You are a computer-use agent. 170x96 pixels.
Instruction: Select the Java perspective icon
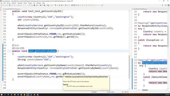[x=169, y=5]
